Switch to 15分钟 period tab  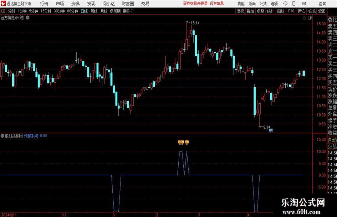[x=46, y=11]
